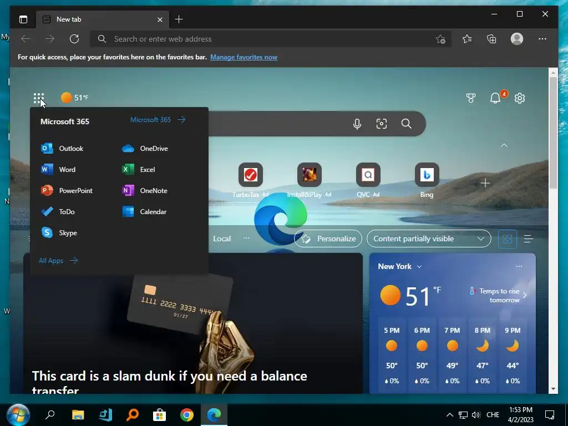Open File Explorer from taskbar
The image size is (568, 426).
pyautogui.click(x=78, y=415)
